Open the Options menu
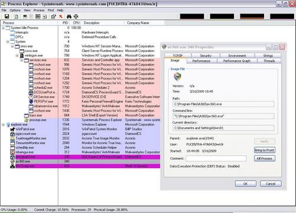 pyautogui.click(x=15, y=10)
